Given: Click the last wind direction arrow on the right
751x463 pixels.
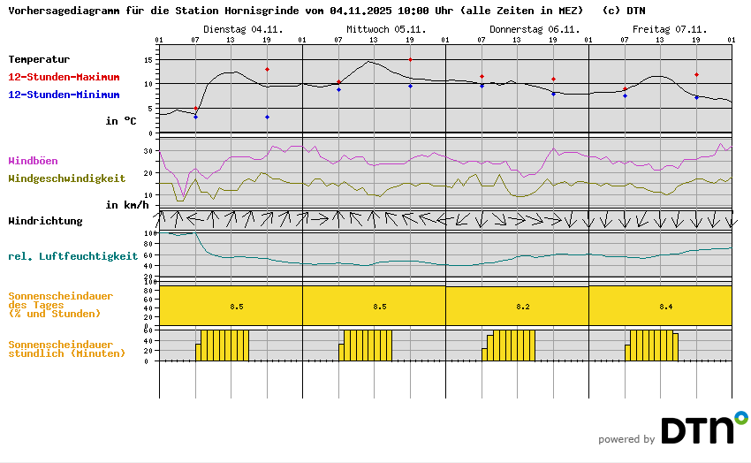Looking at the screenshot, I should click(732, 219).
